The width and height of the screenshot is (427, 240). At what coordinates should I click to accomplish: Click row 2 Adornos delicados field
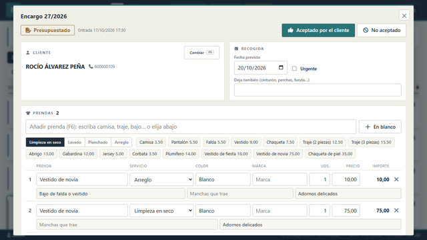click(x=310, y=225)
